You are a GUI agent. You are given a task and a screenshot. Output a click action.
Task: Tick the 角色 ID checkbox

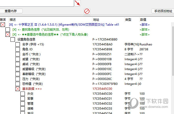(x=18, y=49)
